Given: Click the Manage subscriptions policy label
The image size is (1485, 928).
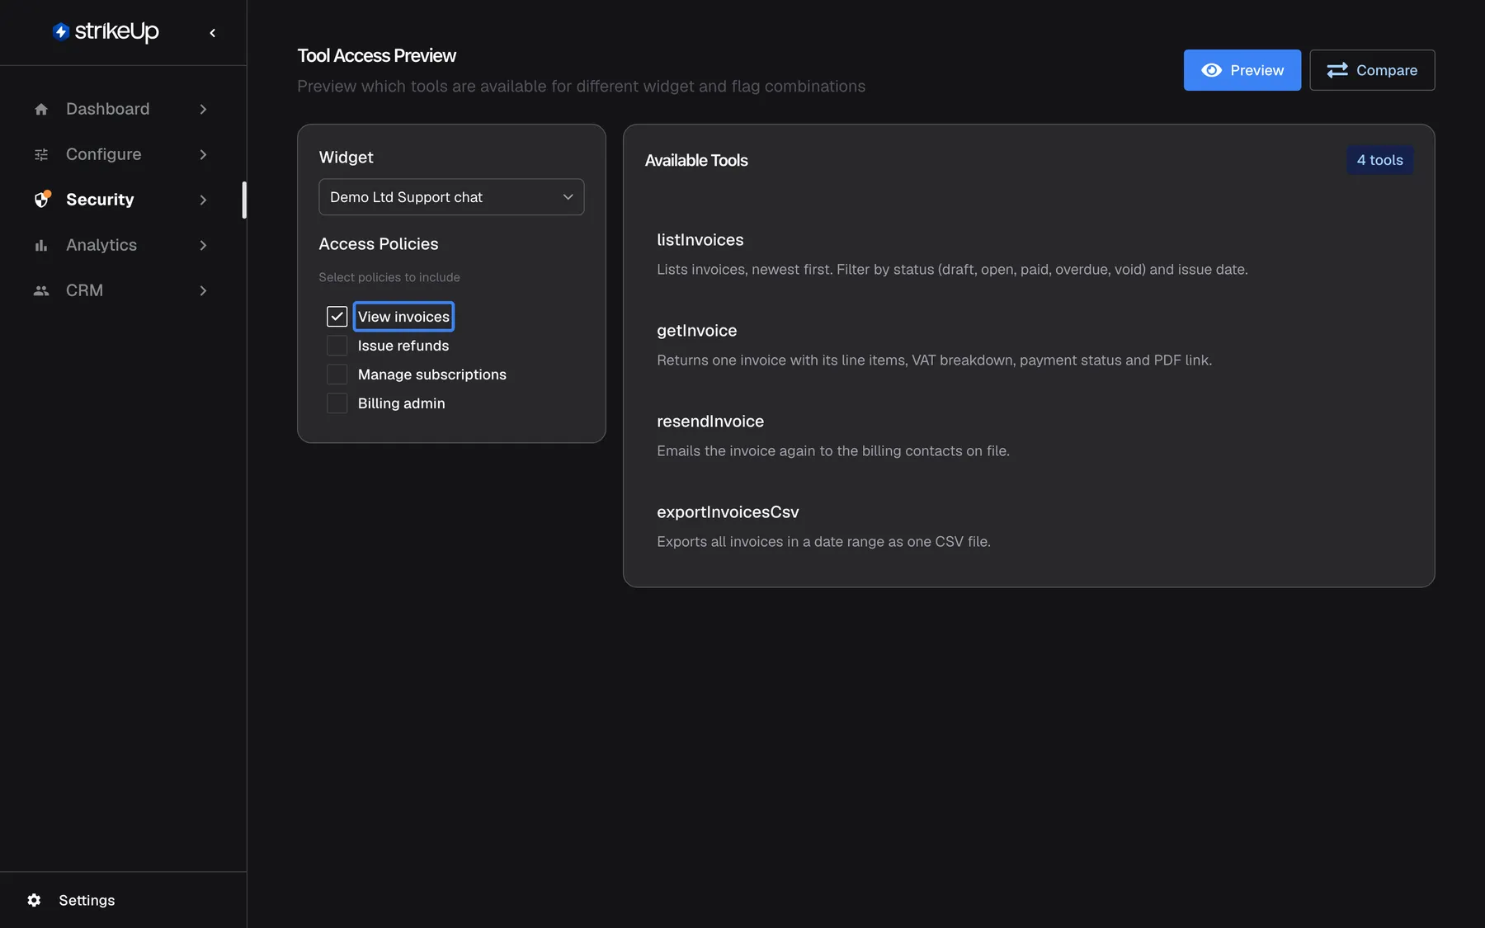Looking at the screenshot, I should (x=432, y=374).
